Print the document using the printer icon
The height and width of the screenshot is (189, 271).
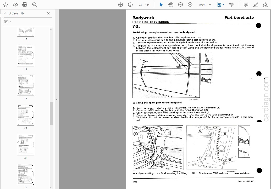tap(25, 5)
